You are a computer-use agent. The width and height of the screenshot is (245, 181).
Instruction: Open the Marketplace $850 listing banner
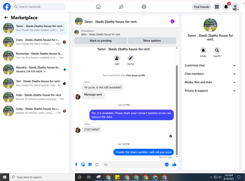coord(125,32)
